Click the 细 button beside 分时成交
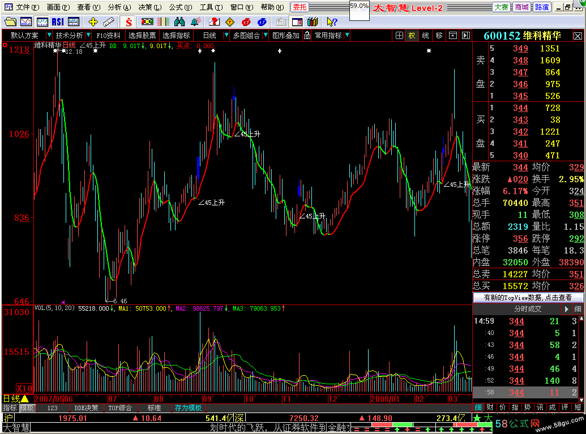586x434 pixels. [x=578, y=309]
